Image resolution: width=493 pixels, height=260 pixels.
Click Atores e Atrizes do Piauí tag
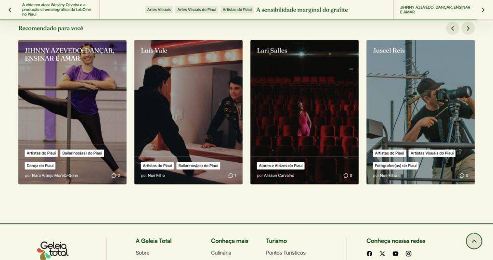click(x=281, y=166)
